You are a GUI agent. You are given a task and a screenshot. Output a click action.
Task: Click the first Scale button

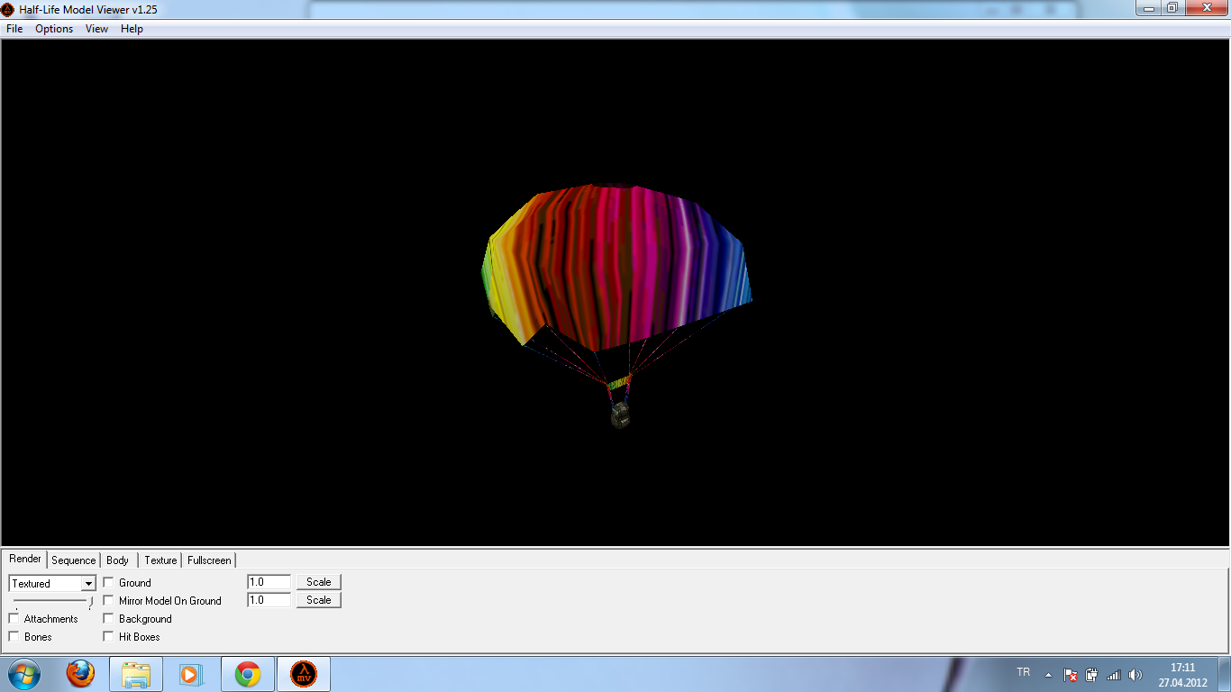click(x=319, y=582)
